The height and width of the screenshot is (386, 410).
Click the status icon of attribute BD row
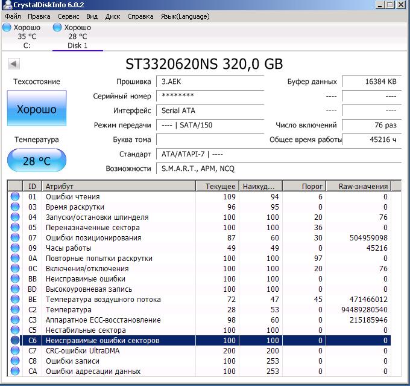click(15, 289)
